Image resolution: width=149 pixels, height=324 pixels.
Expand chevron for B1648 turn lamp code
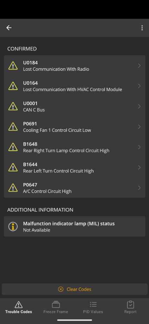(139, 147)
